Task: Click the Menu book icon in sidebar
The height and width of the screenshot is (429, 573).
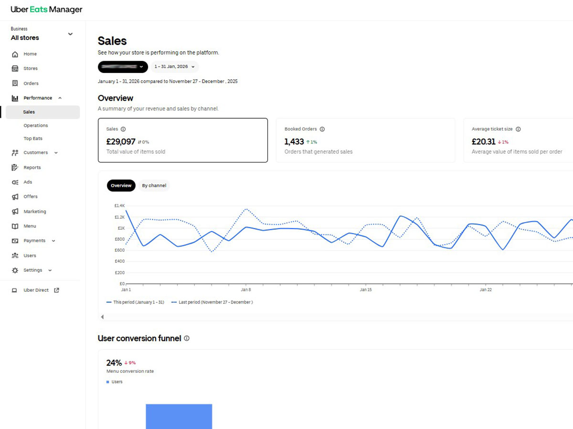Action: 15,226
